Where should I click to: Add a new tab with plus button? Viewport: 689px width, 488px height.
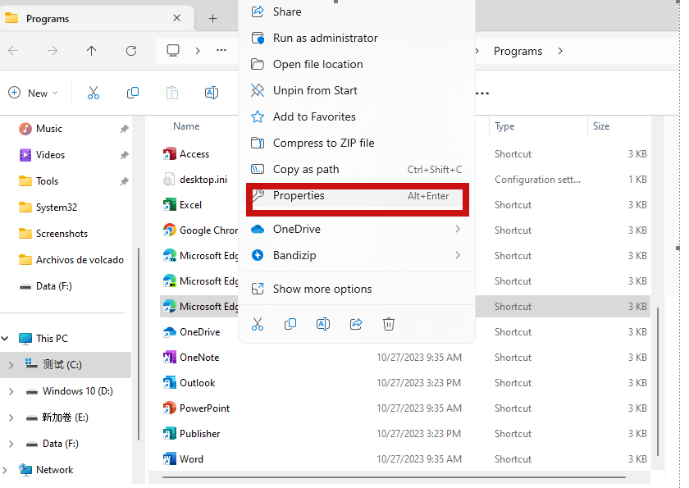212,18
